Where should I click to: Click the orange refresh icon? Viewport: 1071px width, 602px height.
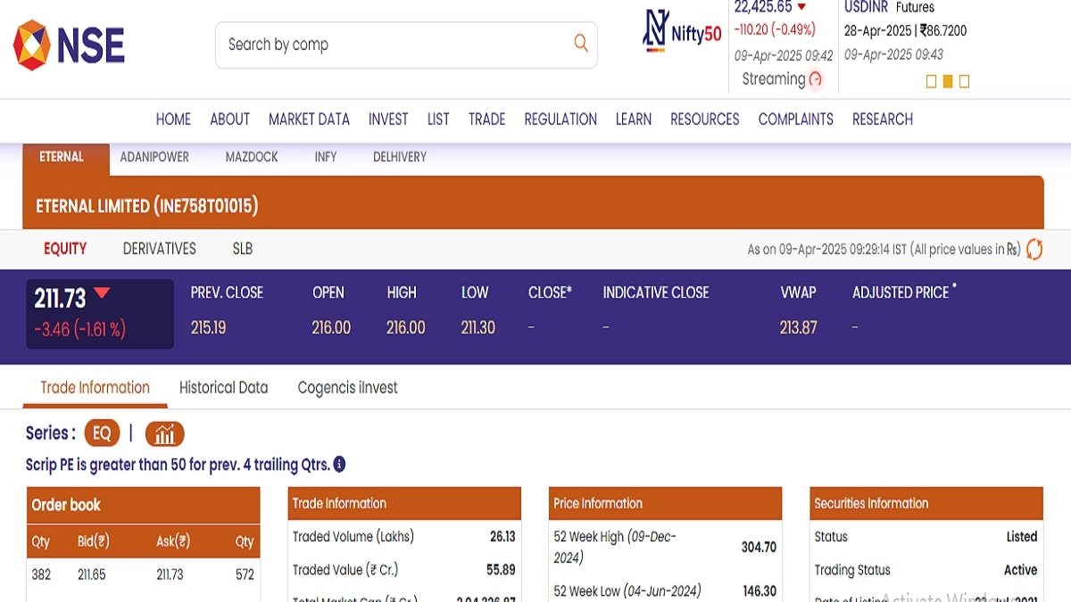[1034, 250]
